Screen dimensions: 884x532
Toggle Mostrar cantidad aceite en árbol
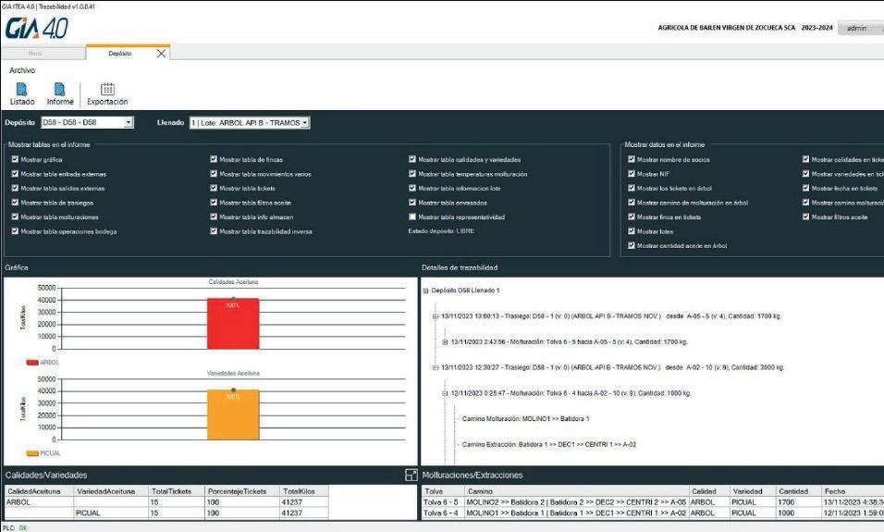[632, 245]
